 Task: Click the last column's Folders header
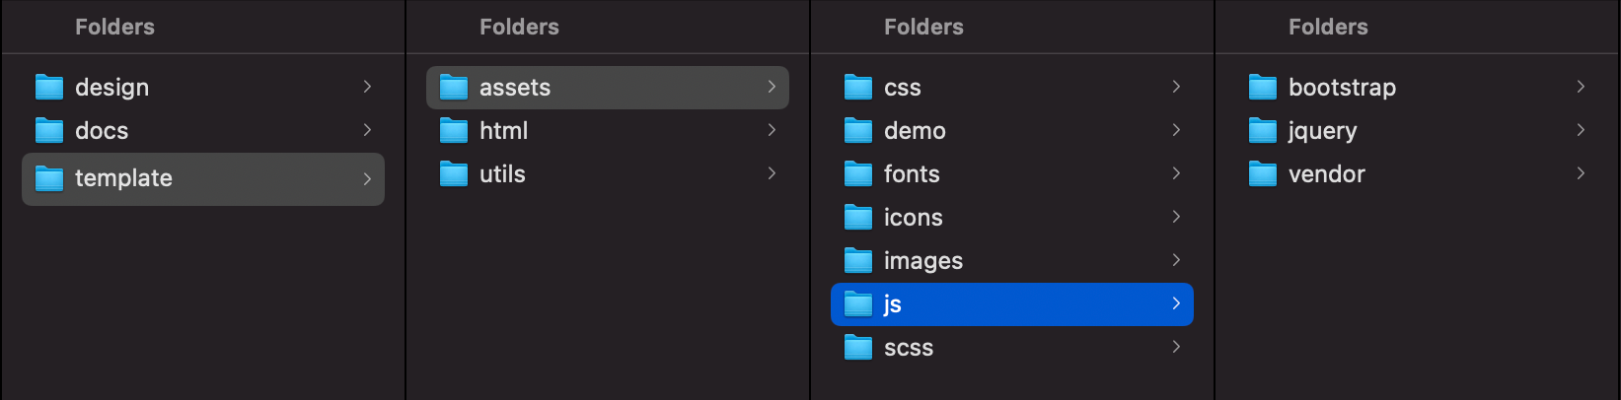pyautogui.click(x=1328, y=27)
